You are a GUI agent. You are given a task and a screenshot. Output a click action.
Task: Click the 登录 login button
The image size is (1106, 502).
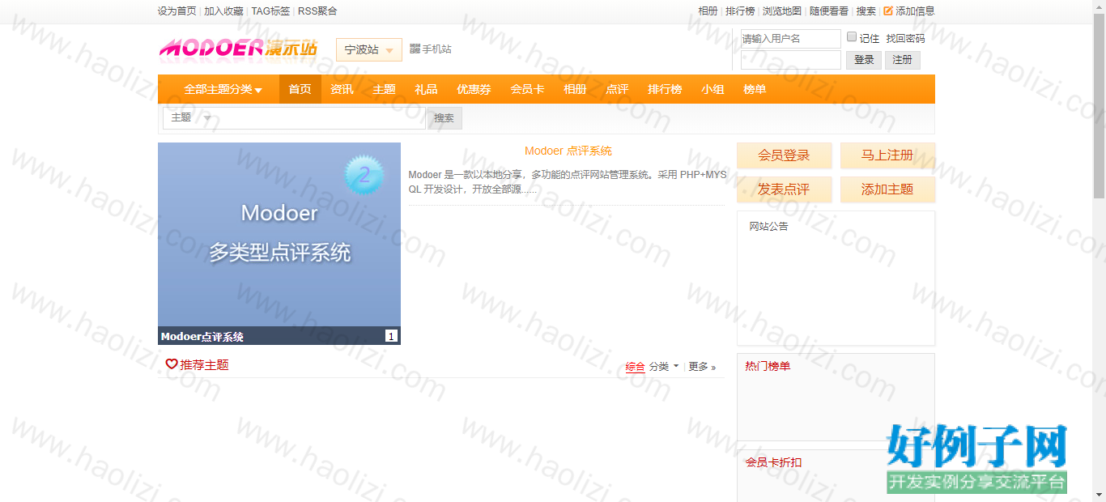[x=864, y=60]
